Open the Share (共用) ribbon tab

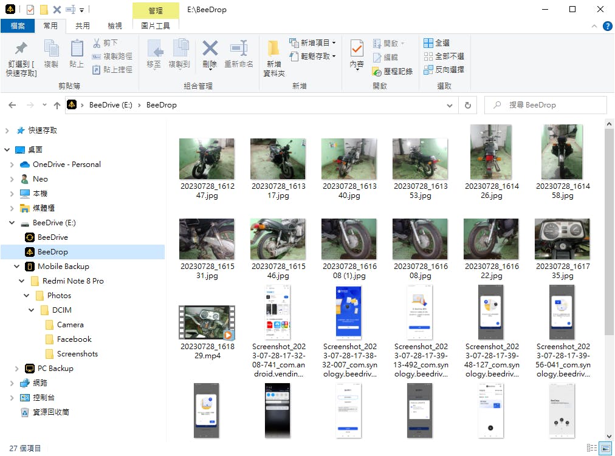[x=83, y=26]
